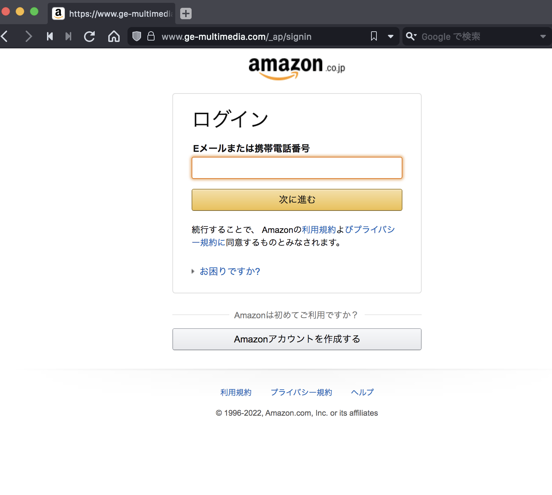Go to the home page
Screen dimensions: 552x495
[x=114, y=36]
